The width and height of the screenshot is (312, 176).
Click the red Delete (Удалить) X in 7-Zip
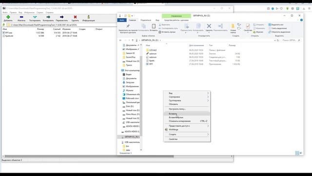click(x=75, y=17)
